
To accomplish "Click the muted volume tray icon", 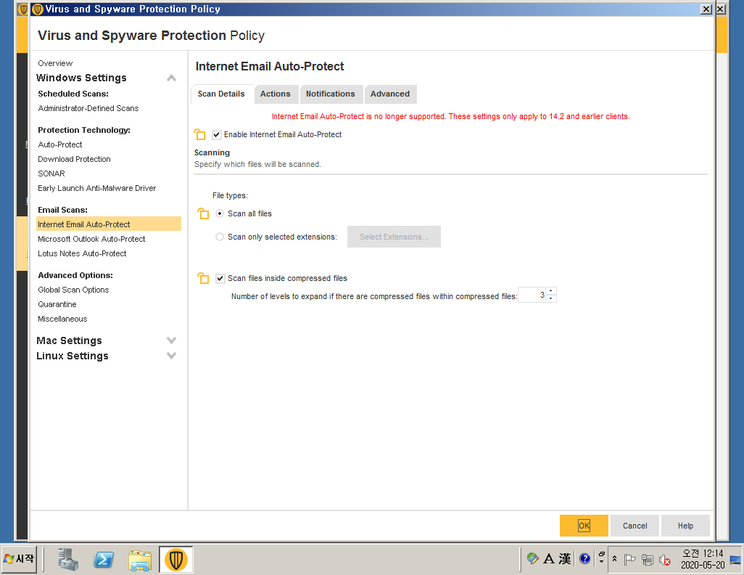I will coord(665,560).
